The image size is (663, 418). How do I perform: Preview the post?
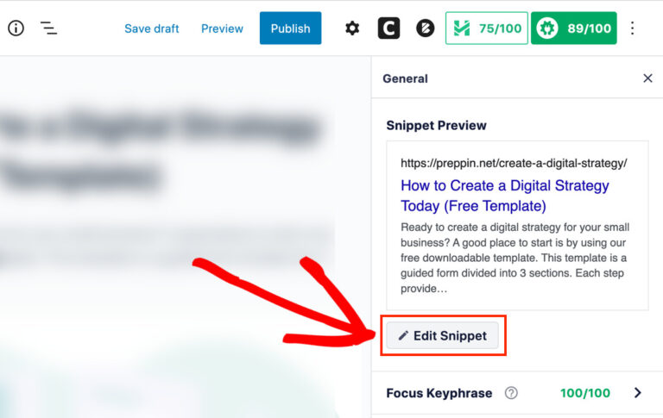[x=222, y=28]
